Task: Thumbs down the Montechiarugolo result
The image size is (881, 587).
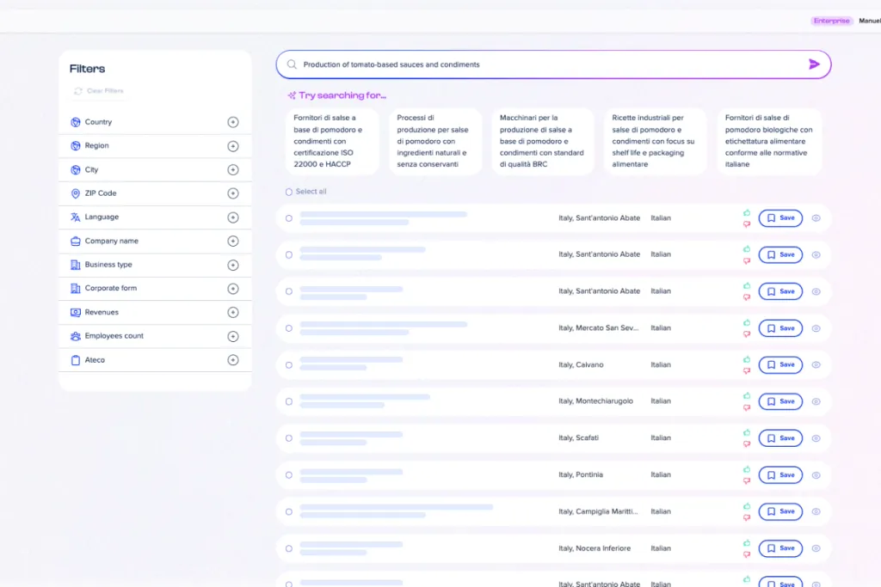Action: click(x=747, y=408)
